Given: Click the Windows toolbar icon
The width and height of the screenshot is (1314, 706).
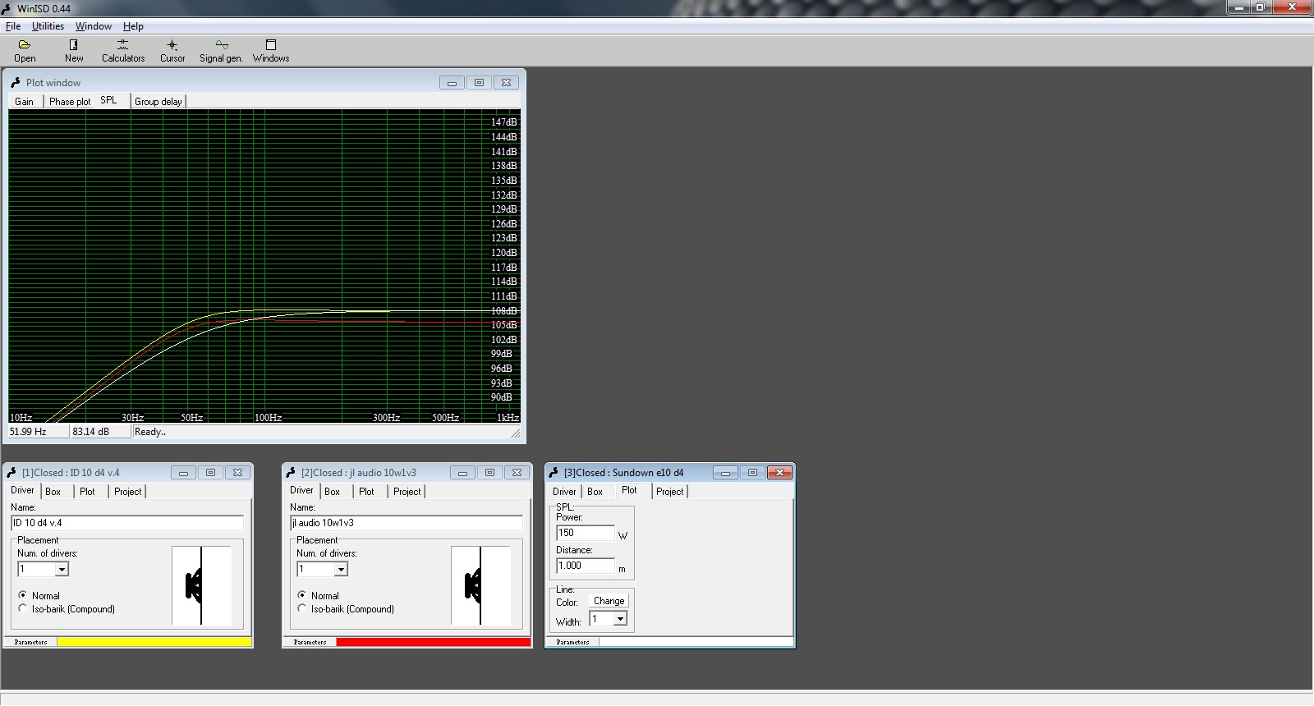Looking at the screenshot, I should pyautogui.click(x=271, y=50).
